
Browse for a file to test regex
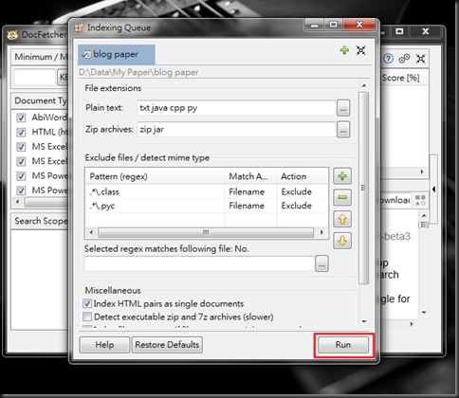click(321, 263)
